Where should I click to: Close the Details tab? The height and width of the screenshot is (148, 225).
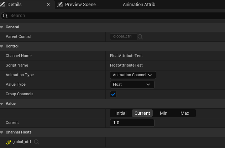tap(48, 5)
